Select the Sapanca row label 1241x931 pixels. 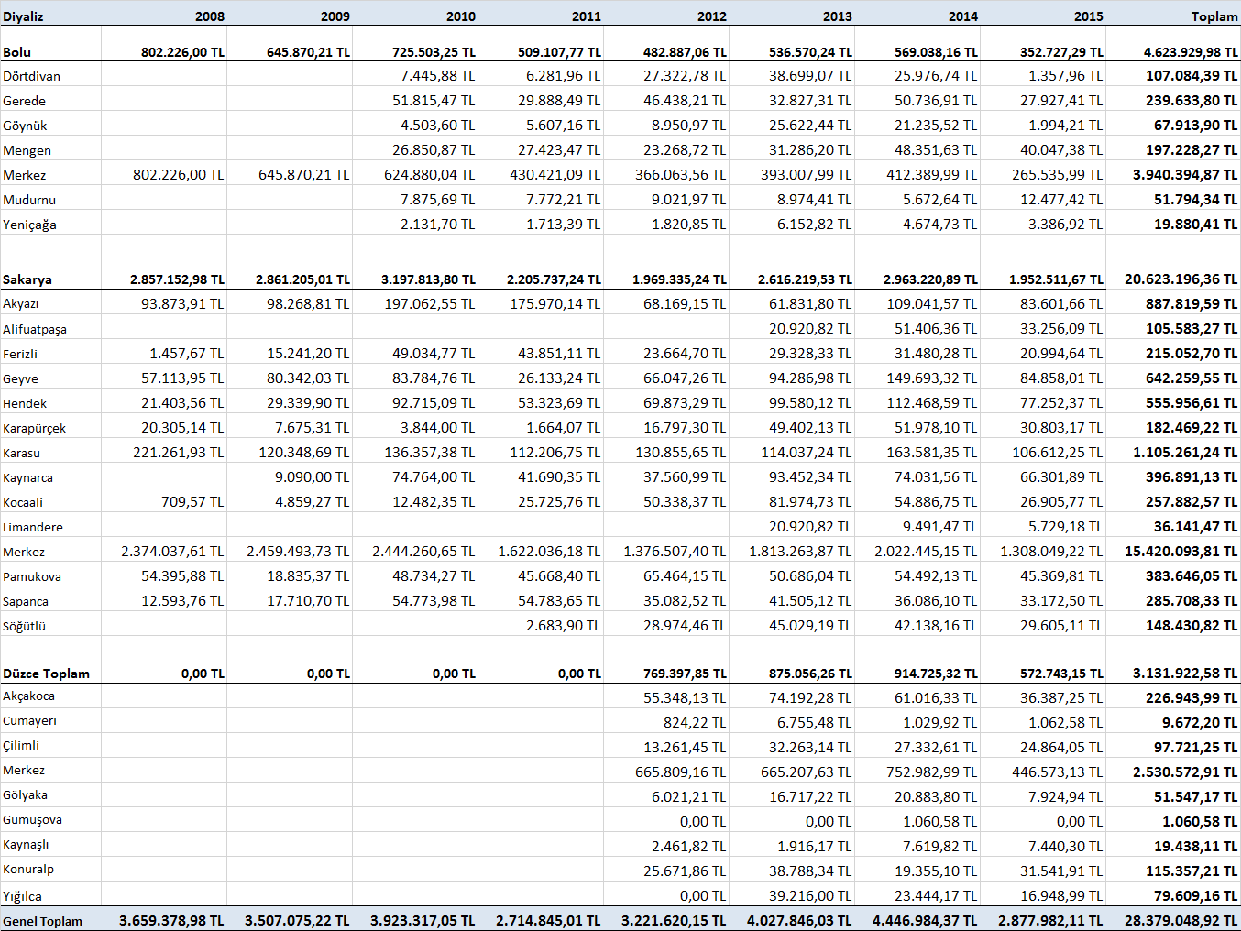point(25,601)
